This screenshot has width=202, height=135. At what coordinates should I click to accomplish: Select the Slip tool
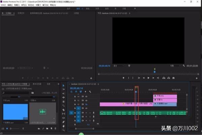(64, 114)
